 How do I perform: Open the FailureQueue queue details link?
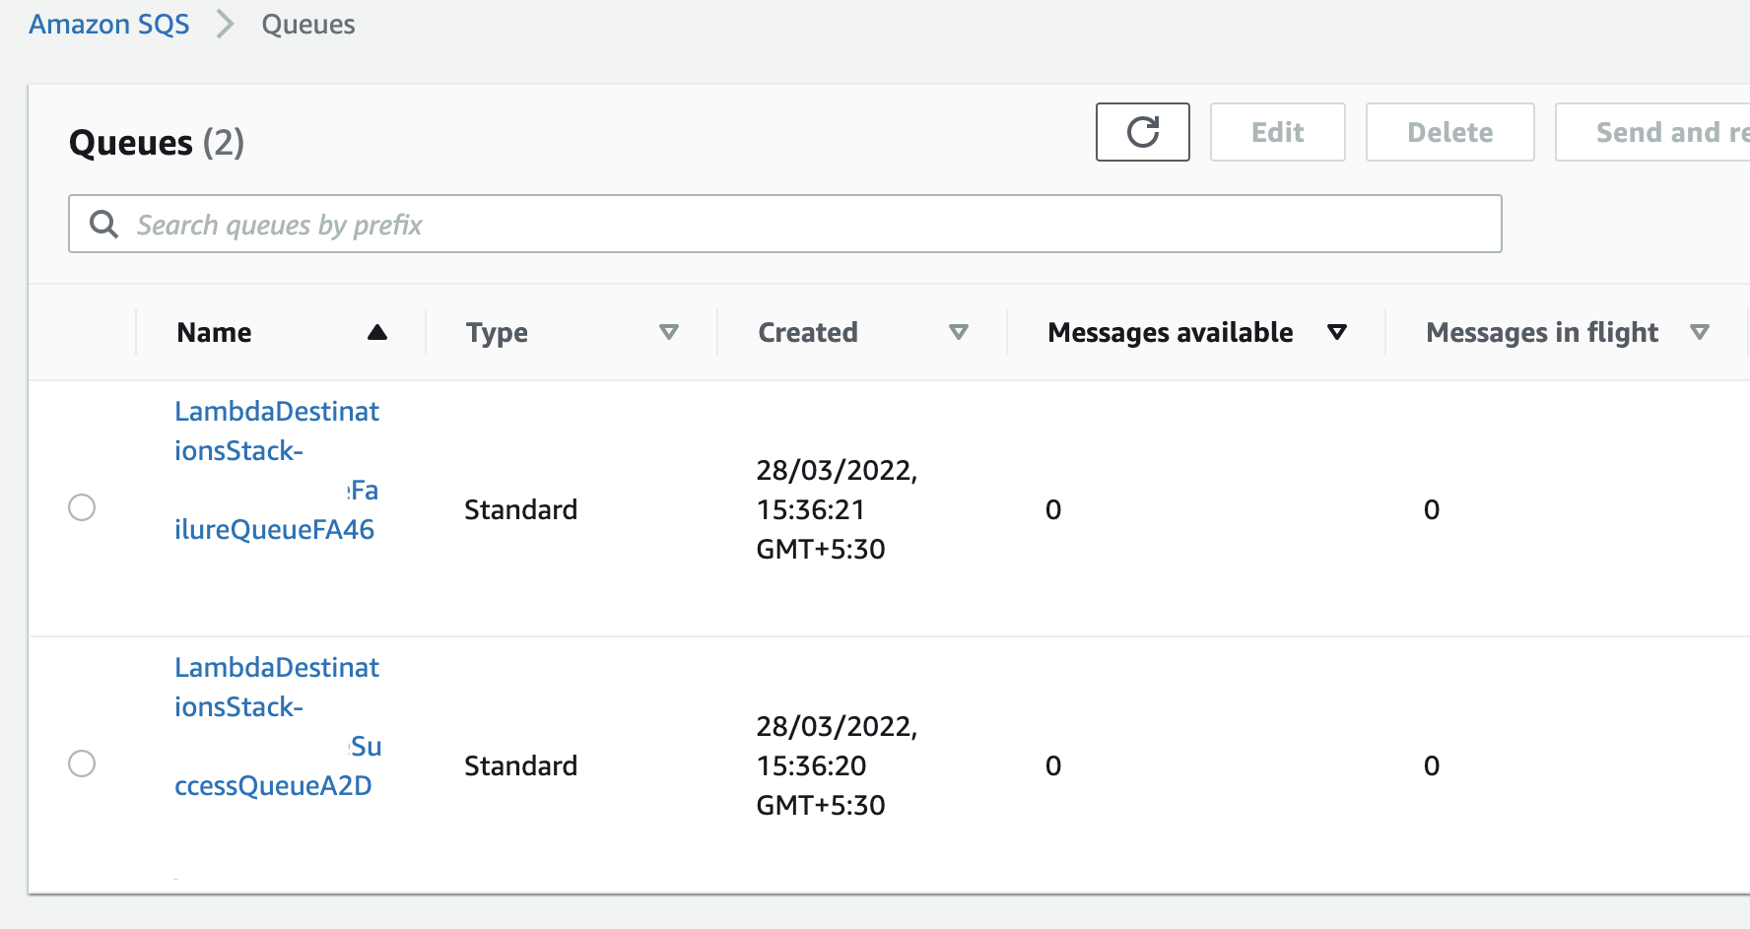(277, 470)
